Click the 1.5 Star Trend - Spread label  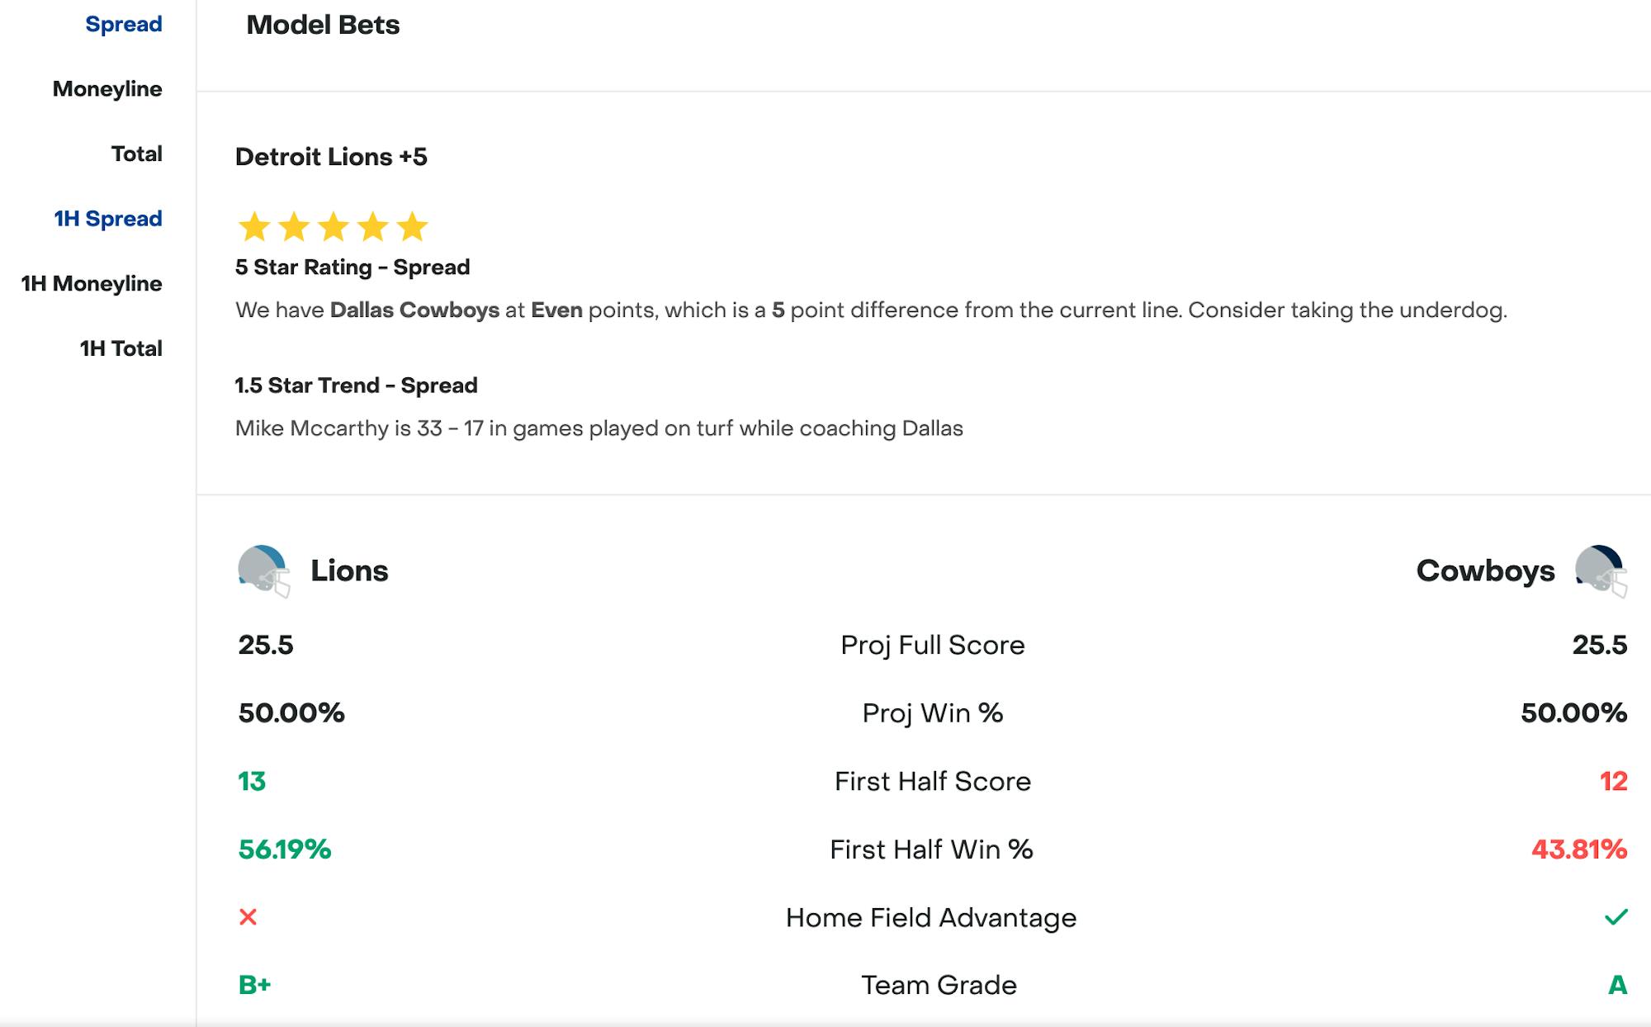pos(356,386)
